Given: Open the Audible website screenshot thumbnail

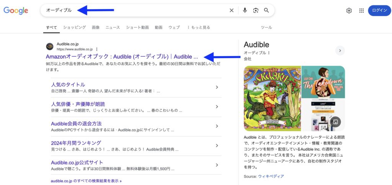Looking at the screenshot, I should click(323, 115).
